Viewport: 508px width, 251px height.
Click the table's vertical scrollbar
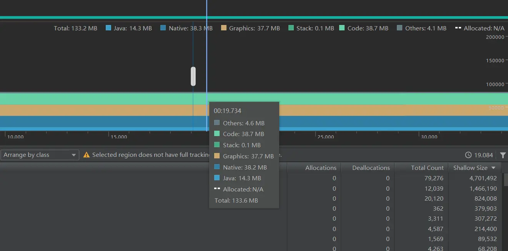tap(506, 211)
